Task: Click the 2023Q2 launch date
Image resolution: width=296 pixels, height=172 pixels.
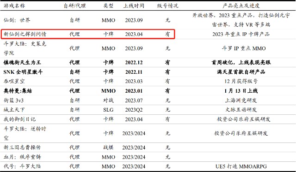Action: [134, 110]
